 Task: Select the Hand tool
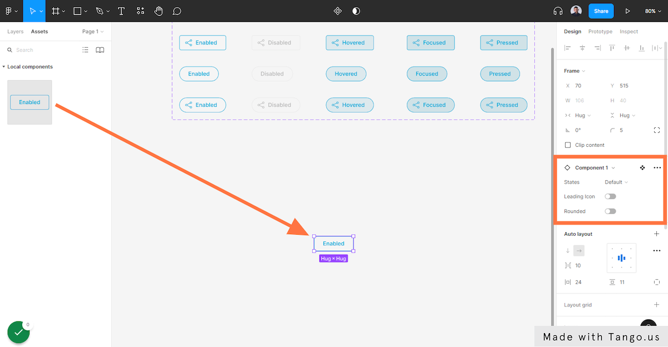tap(159, 11)
